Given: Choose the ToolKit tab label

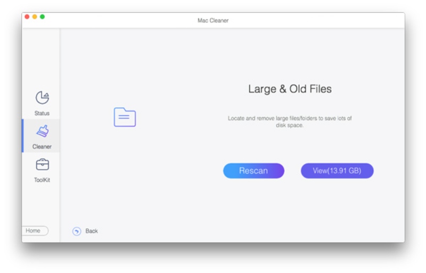Looking at the screenshot, I should (42, 180).
